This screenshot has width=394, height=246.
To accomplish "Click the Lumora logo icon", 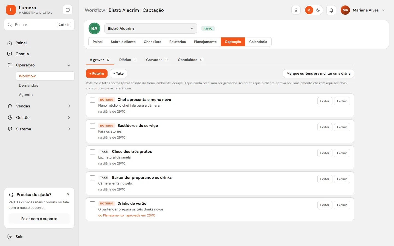I will pyautogui.click(x=11, y=10).
